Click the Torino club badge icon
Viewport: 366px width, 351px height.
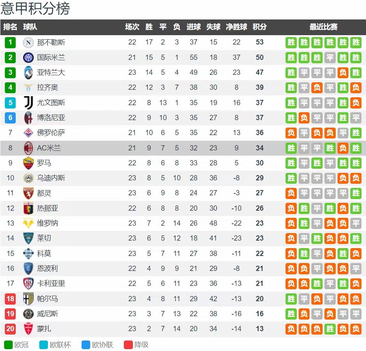point(28,193)
